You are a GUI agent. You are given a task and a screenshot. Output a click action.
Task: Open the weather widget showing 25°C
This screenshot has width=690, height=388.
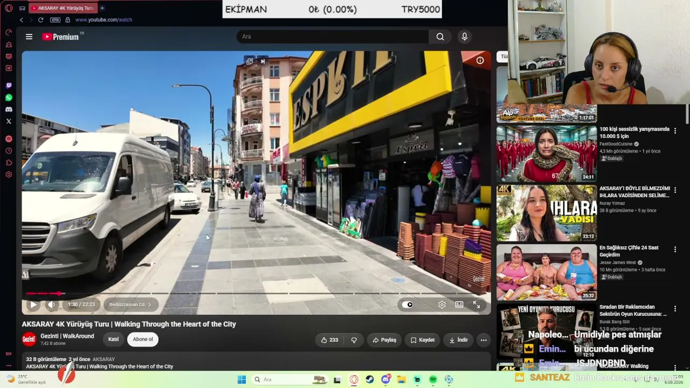pyautogui.click(x=26, y=379)
